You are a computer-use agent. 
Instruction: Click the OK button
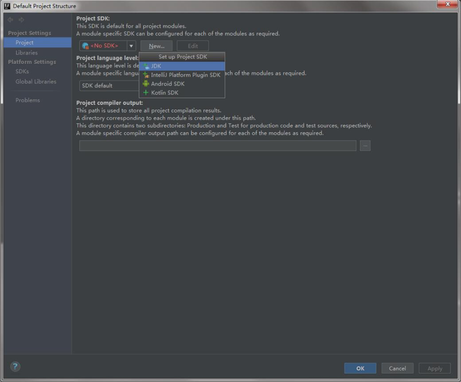[360, 368]
